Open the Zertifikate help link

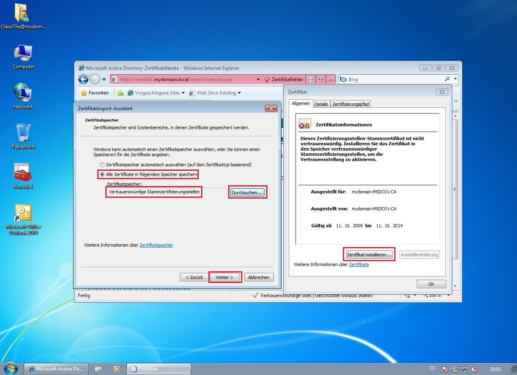tap(359, 264)
